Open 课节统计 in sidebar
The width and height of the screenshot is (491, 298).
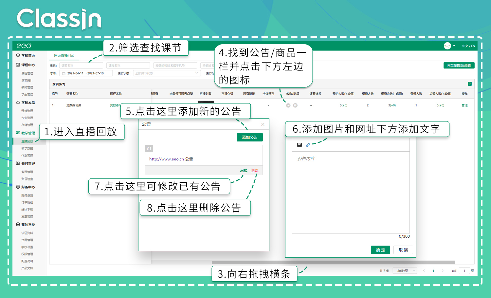click(27, 80)
